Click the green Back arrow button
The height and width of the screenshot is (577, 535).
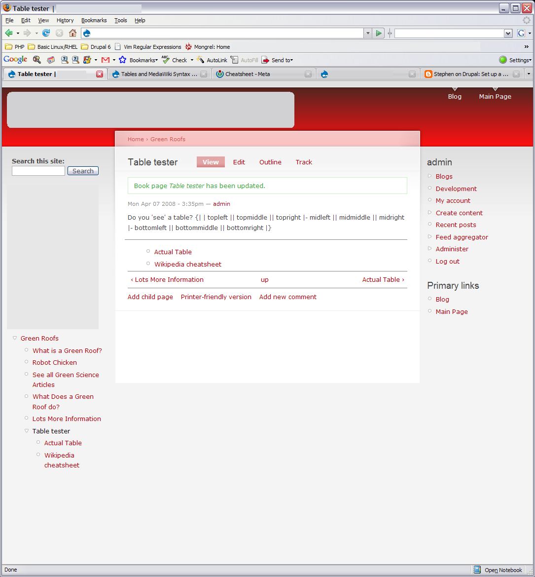(x=9, y=33)
